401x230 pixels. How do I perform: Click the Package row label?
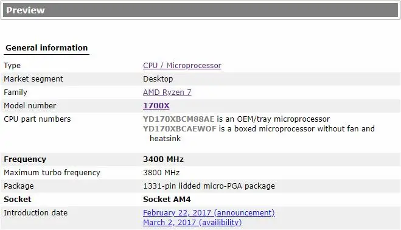(x=18, y=186)
